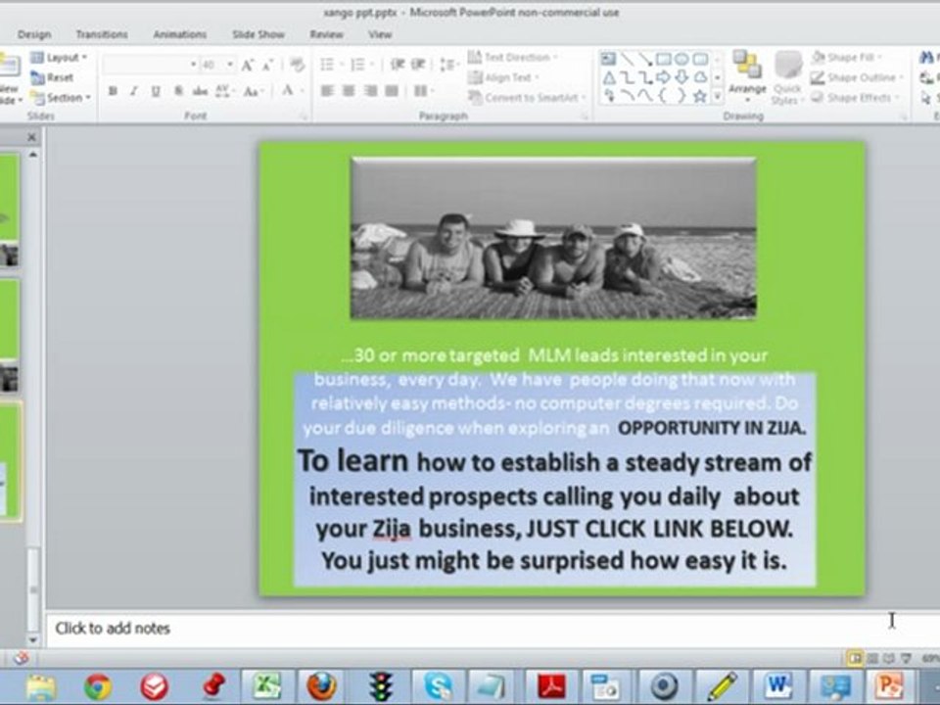
Task: Select the beach photo on the slide
Action: tap(553, 238)
